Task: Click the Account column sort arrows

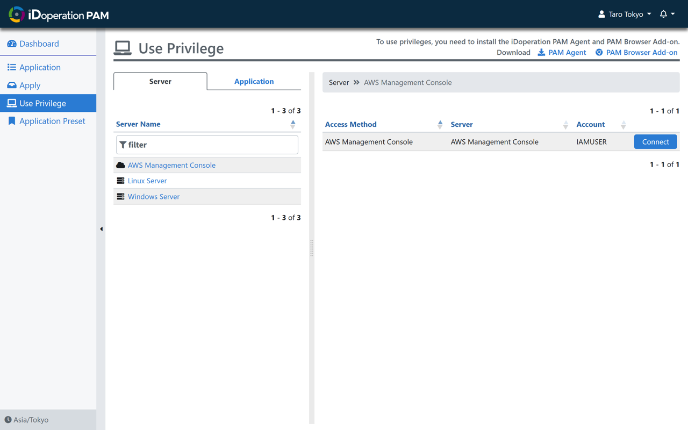Action: pos(623,125)
